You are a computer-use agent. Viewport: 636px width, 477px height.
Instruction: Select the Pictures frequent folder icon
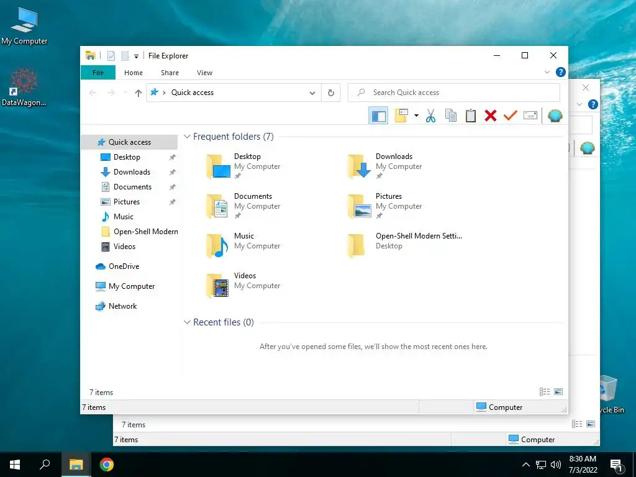[360, 206]
